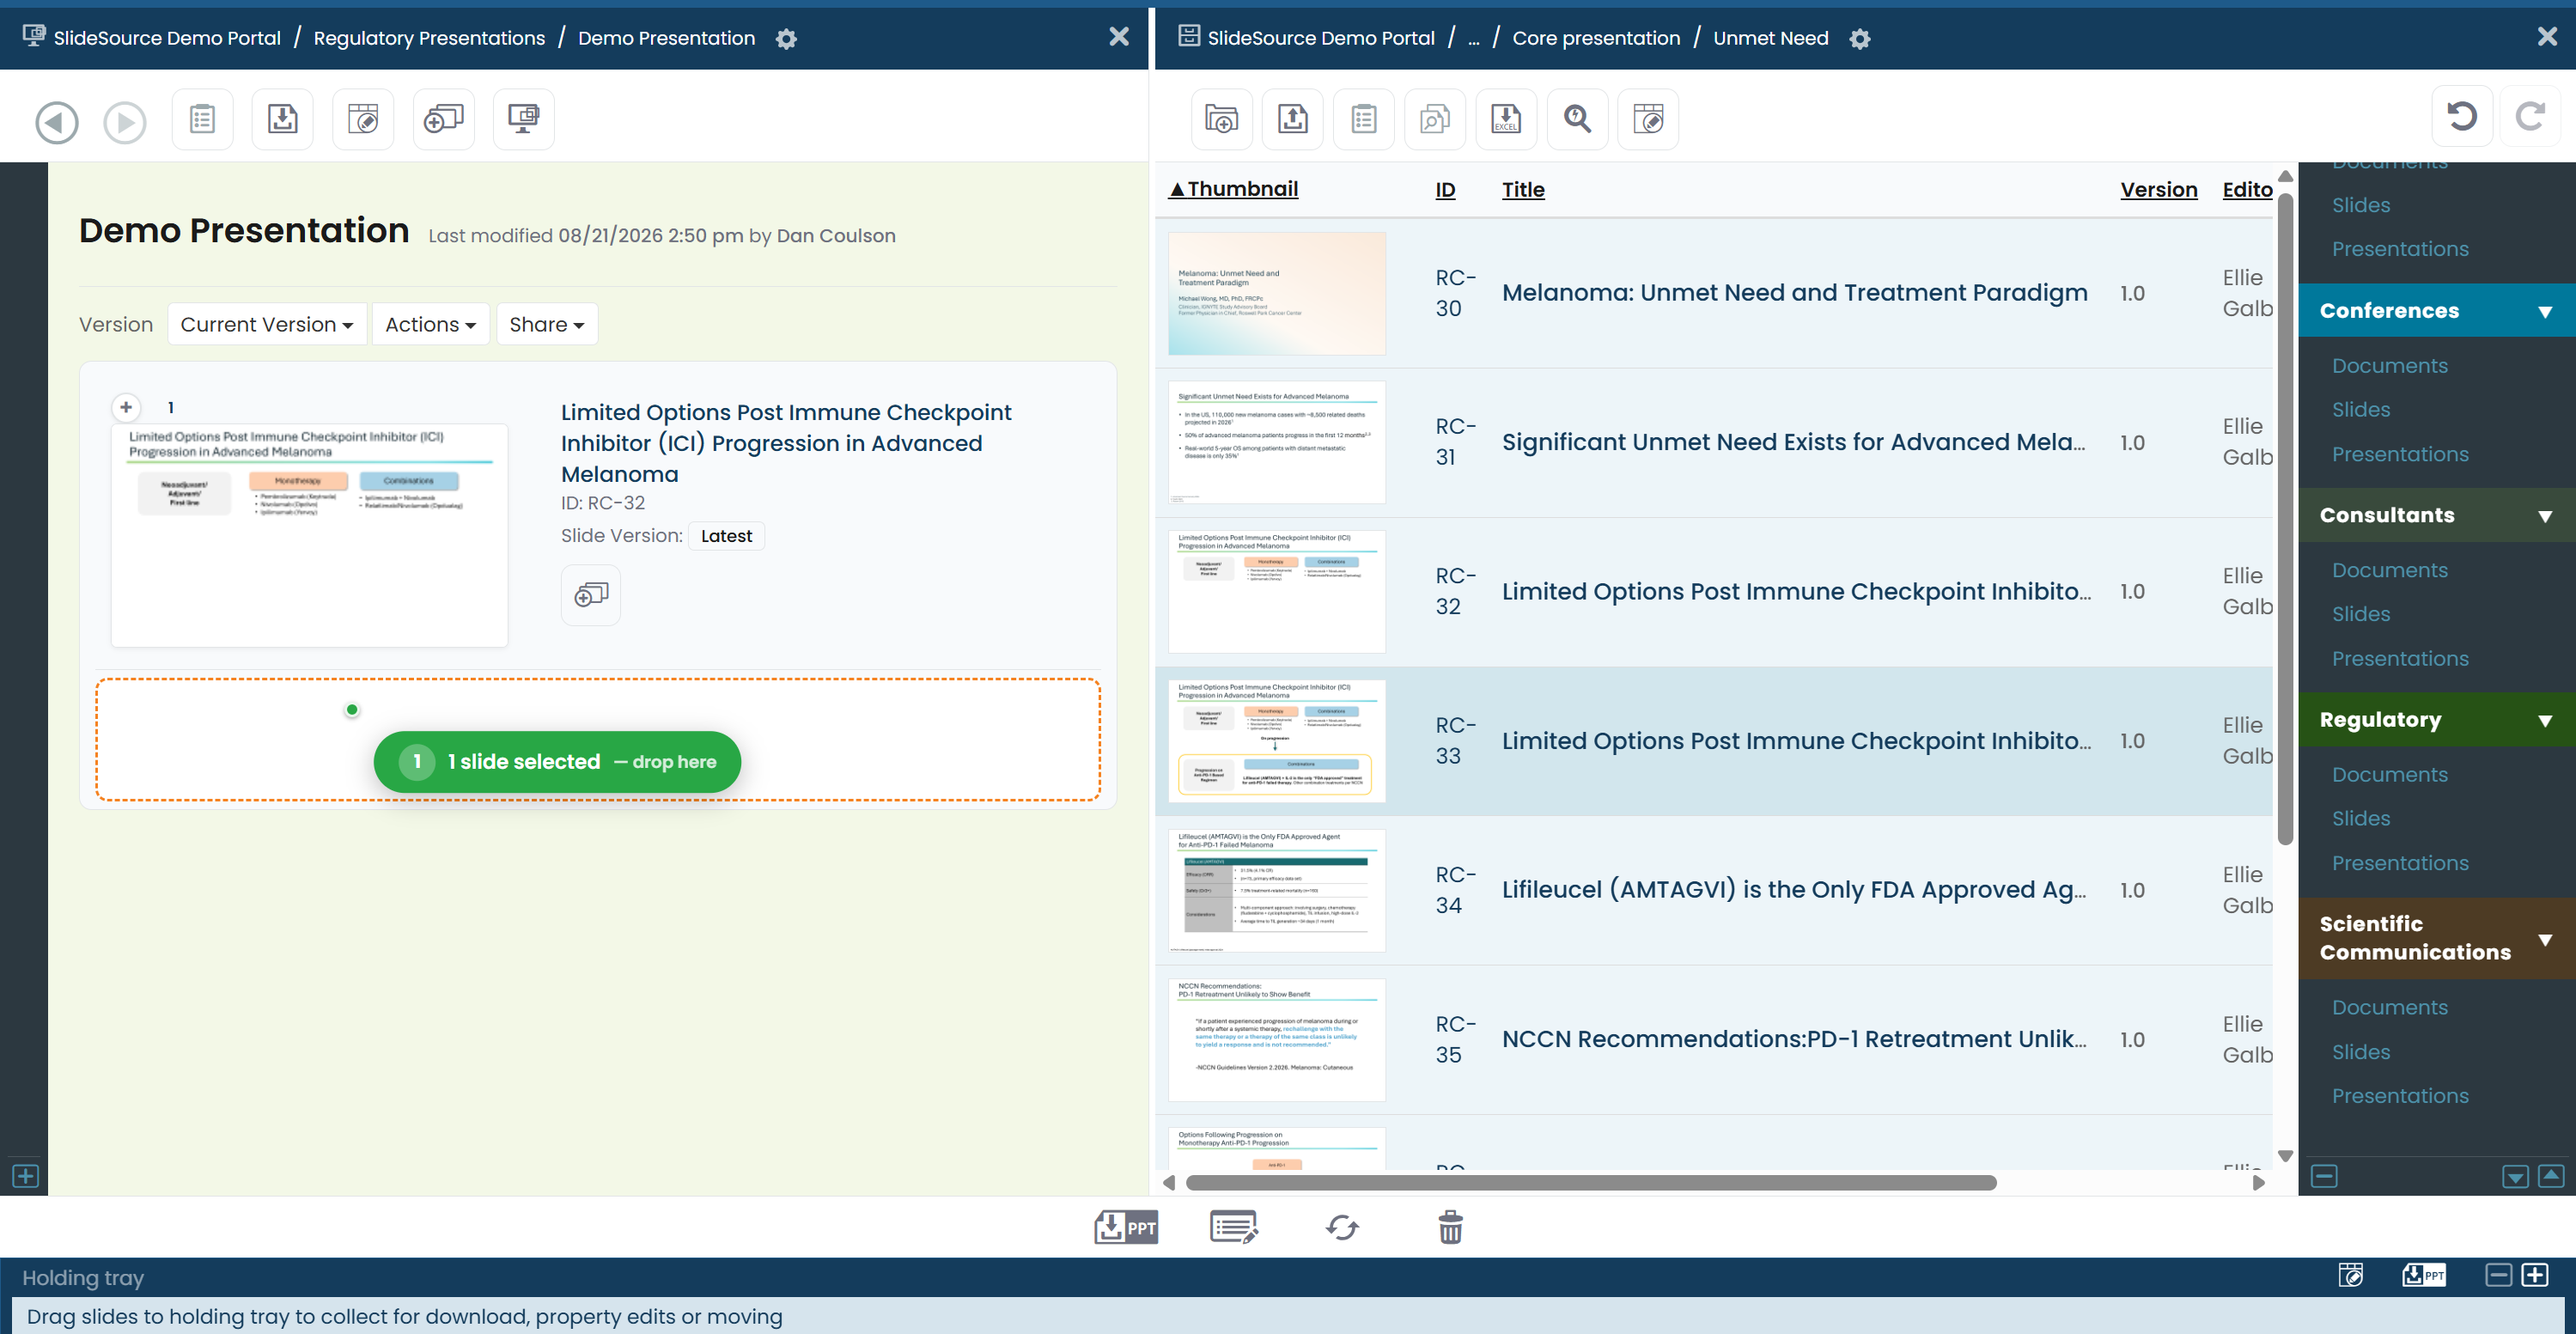Download holding tray as PPT
2576x1334 pixels.
[x=2424, y=1275]
